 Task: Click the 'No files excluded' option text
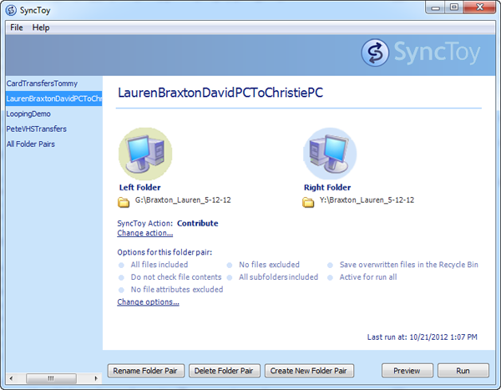coord(269,265)
